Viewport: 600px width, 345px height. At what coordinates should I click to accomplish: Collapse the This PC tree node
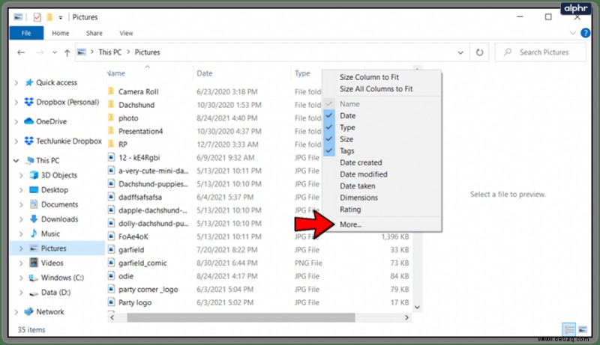click(x=16, y=161)
